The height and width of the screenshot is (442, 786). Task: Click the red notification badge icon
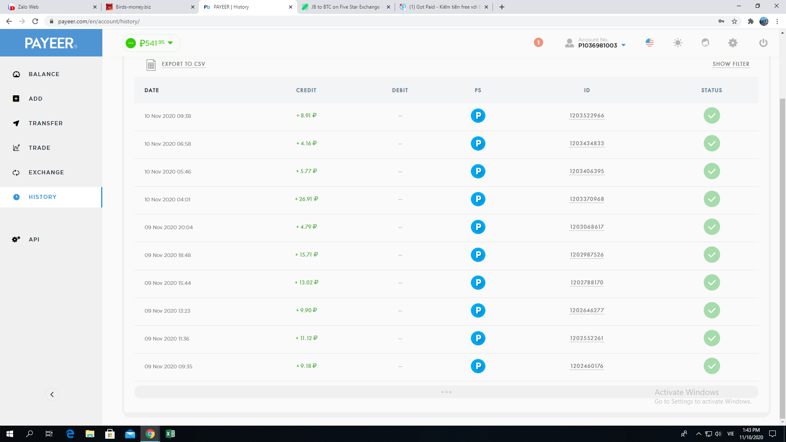[538, 43]
